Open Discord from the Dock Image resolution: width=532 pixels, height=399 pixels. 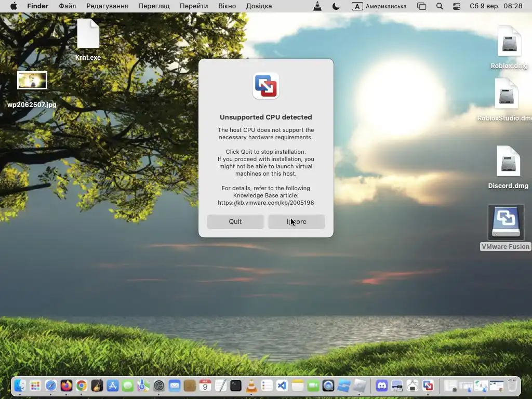coord(382,386)
